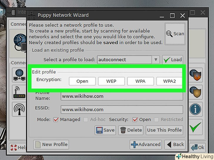The height and width of the screenshot is (160, 214).
Task: Click antenna broadcast icon in background window
Action: coord(19,109)
